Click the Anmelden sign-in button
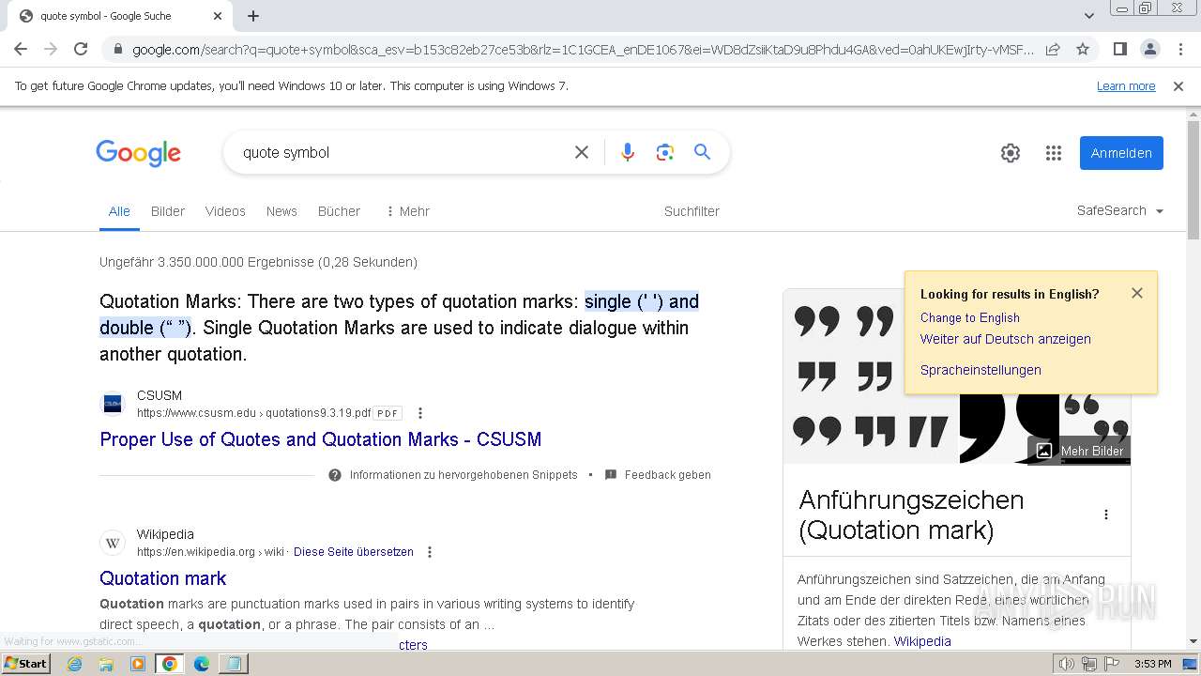 coord(1121,153)
